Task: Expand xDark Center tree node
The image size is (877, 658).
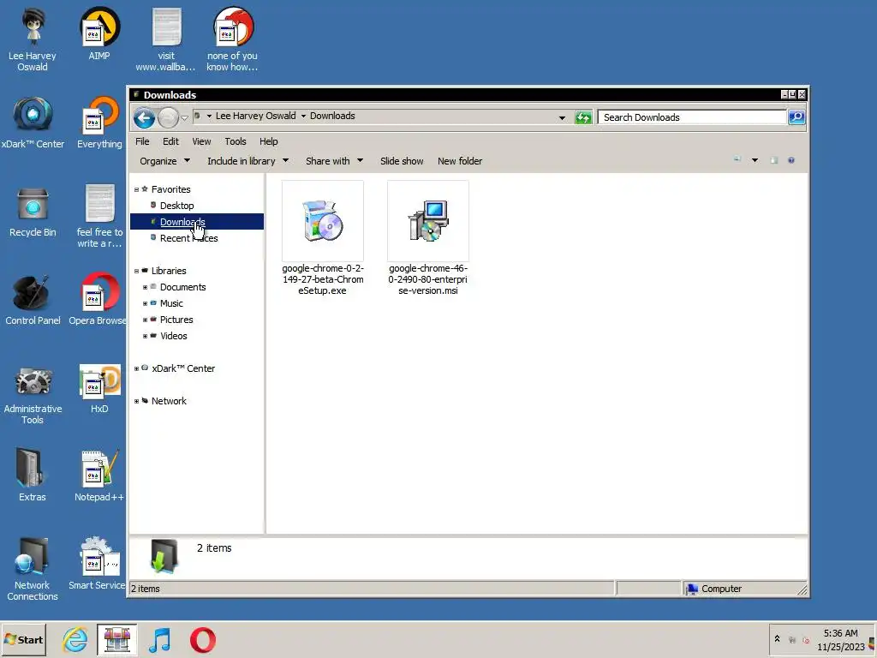Action: (x=136, y=368)
